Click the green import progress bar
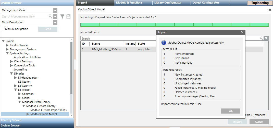Image resolution: width=273 pixels, height=128 pixels. click(x=174, y=25)
